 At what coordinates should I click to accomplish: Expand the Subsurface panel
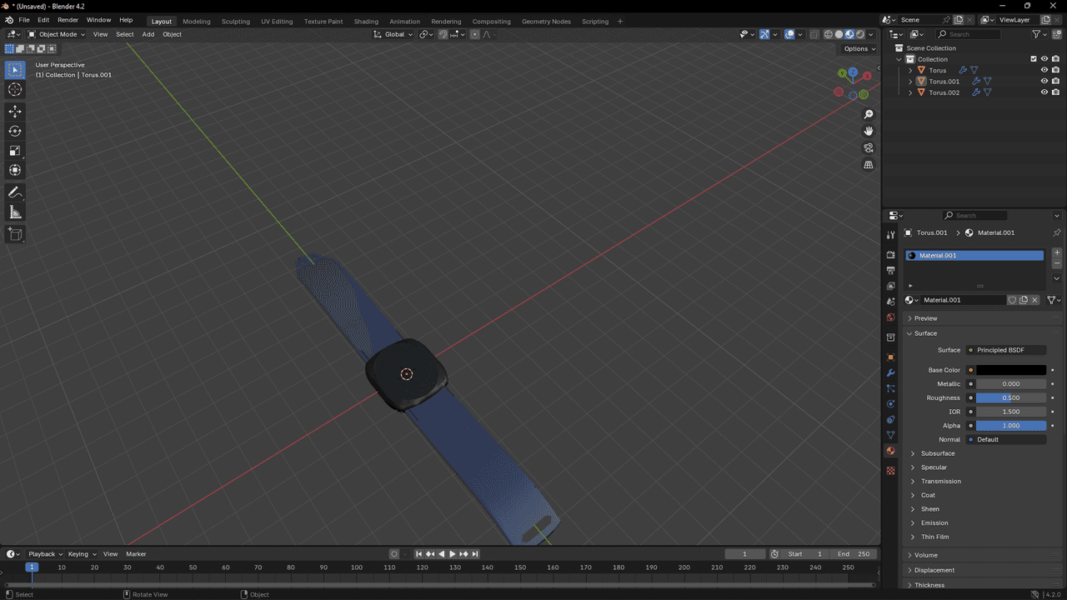click(938, 453)
